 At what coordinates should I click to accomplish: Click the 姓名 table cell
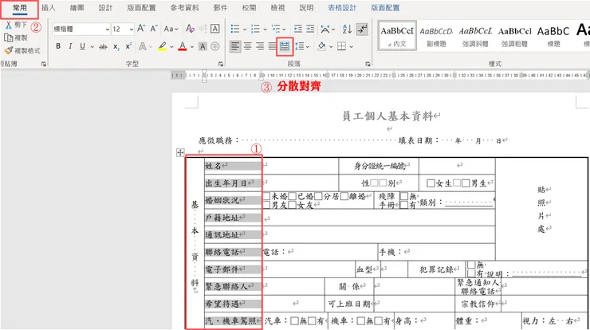[x=233, y=166]
